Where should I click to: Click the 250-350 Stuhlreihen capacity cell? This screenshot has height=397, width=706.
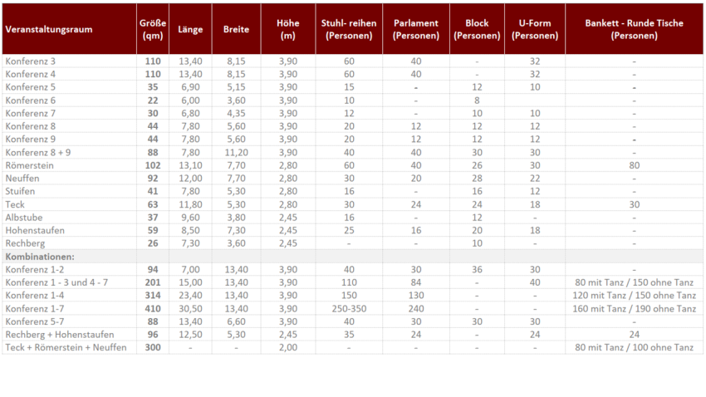(x=349, y=308)
